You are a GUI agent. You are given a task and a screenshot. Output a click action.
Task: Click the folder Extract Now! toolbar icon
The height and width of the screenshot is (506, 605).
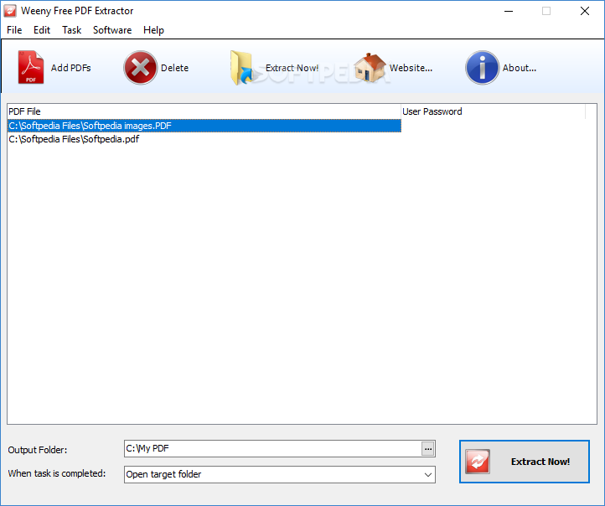[241, 68]
